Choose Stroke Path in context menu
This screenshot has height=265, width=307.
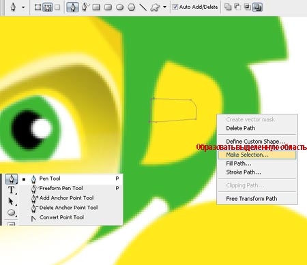click(257, 172)
